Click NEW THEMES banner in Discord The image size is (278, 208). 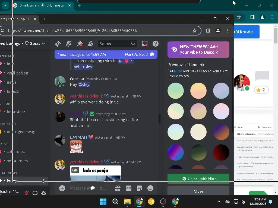pyautogui.click(x=198, y=50)
